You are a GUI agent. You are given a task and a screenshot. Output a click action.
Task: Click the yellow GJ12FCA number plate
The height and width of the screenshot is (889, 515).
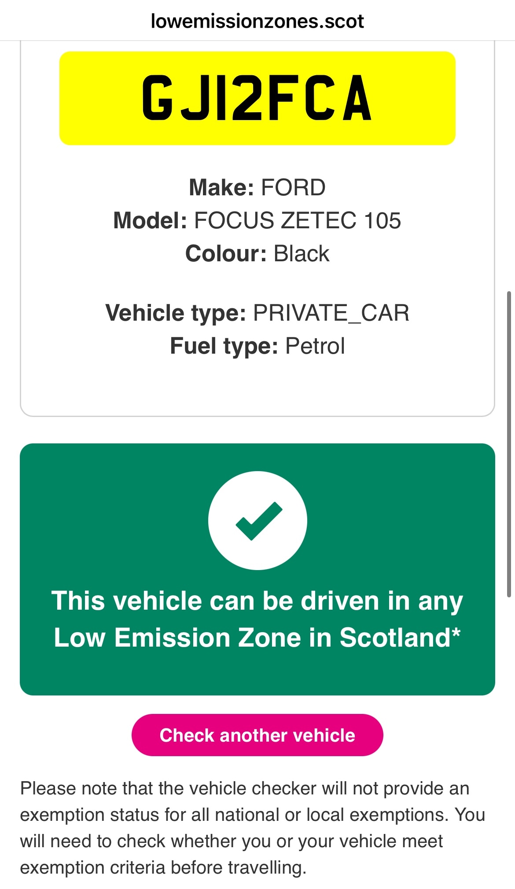point(257,98)
